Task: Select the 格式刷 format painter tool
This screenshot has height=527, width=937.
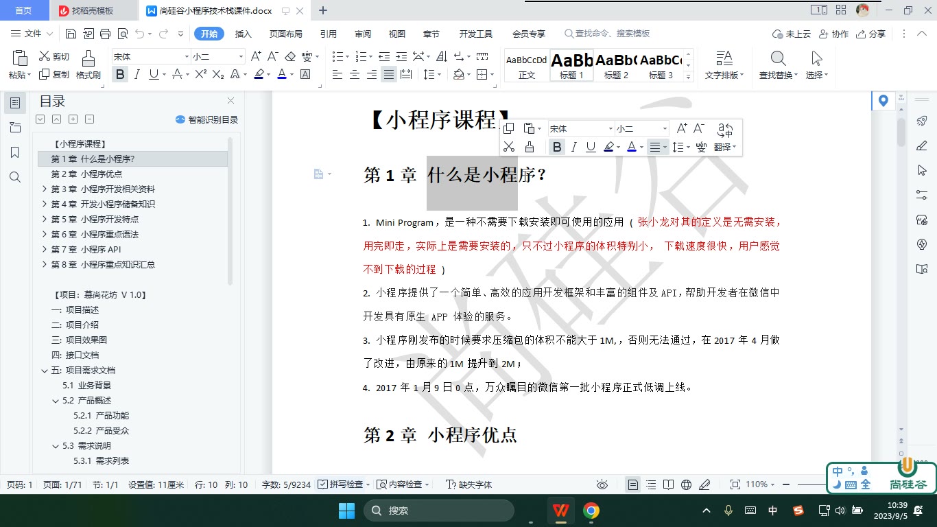Action: pyautogui.click(x=88, y=65)
